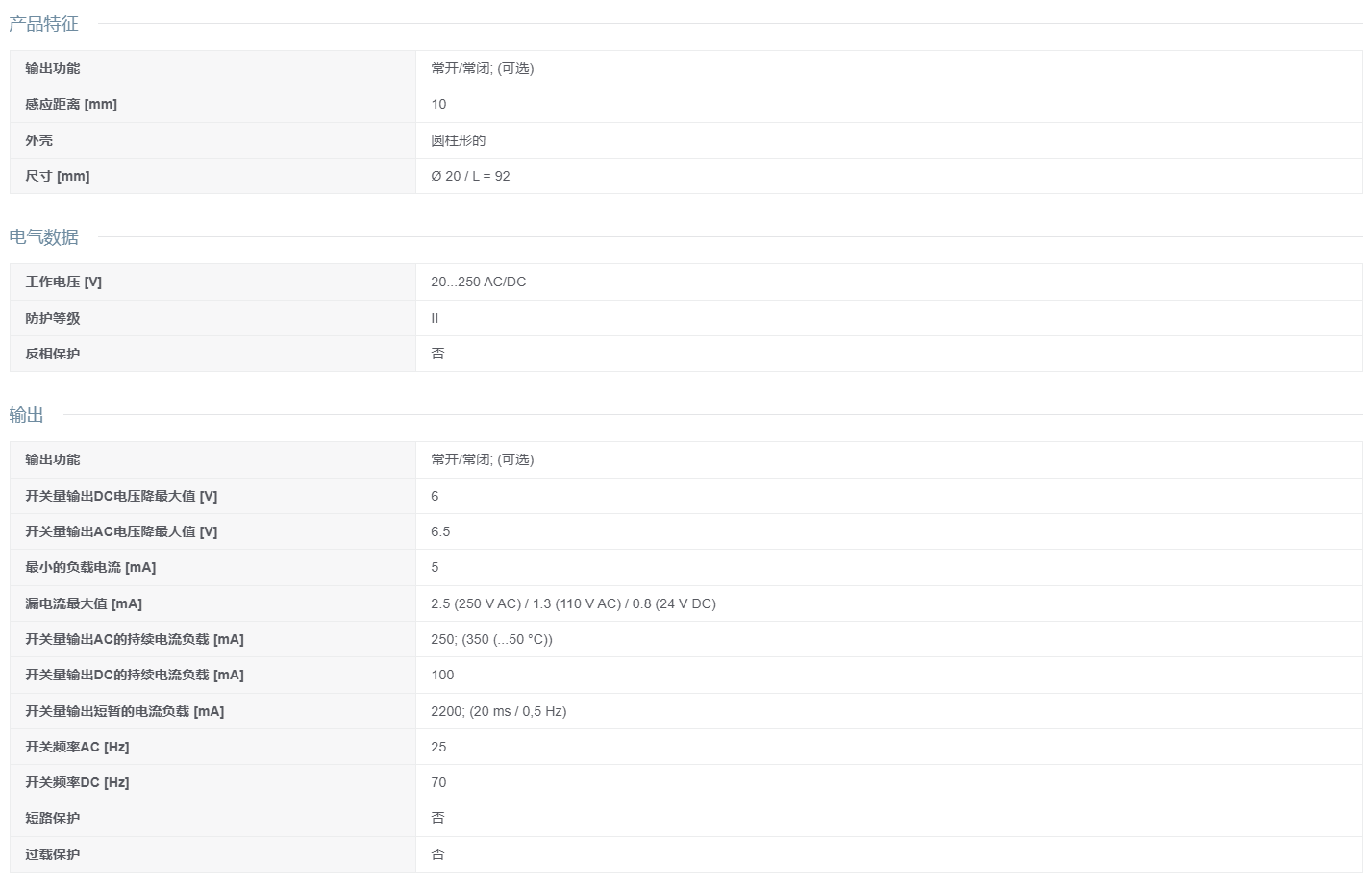The image size is (1370, 886).
Task: Click the 产品特征 section heading
Action: (43, 24)
